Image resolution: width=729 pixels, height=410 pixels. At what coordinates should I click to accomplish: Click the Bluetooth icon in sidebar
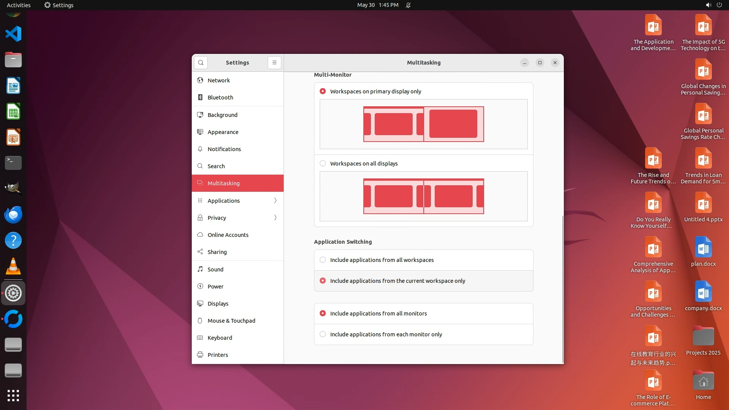tap(200, 98)
